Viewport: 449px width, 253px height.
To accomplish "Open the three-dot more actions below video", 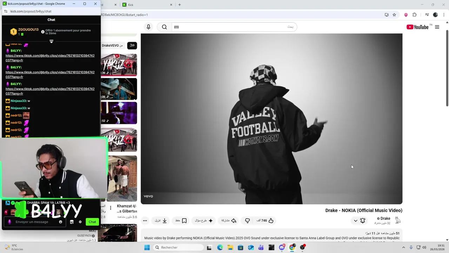I will click(145, 221).
